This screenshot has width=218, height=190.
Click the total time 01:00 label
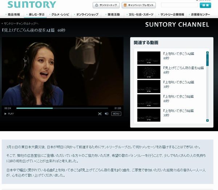[118, 108]
